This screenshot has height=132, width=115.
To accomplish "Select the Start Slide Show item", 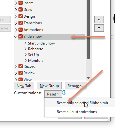I will pyautogui.click(x=41, y=43).
